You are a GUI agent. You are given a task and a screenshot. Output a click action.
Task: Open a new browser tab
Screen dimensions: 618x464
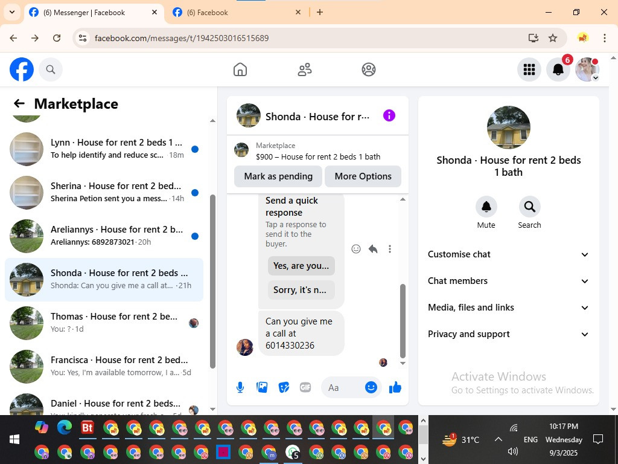point(320,12)
